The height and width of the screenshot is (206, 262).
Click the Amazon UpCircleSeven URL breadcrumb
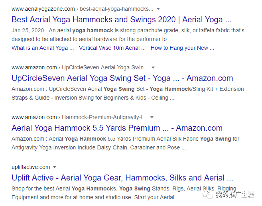(x=80, y=67)
